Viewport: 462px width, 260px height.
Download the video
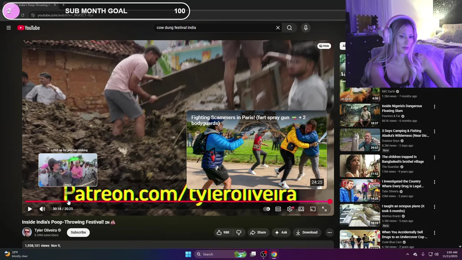point(307,232)
